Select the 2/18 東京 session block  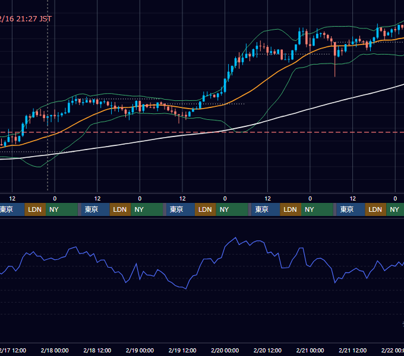(95, 209)
